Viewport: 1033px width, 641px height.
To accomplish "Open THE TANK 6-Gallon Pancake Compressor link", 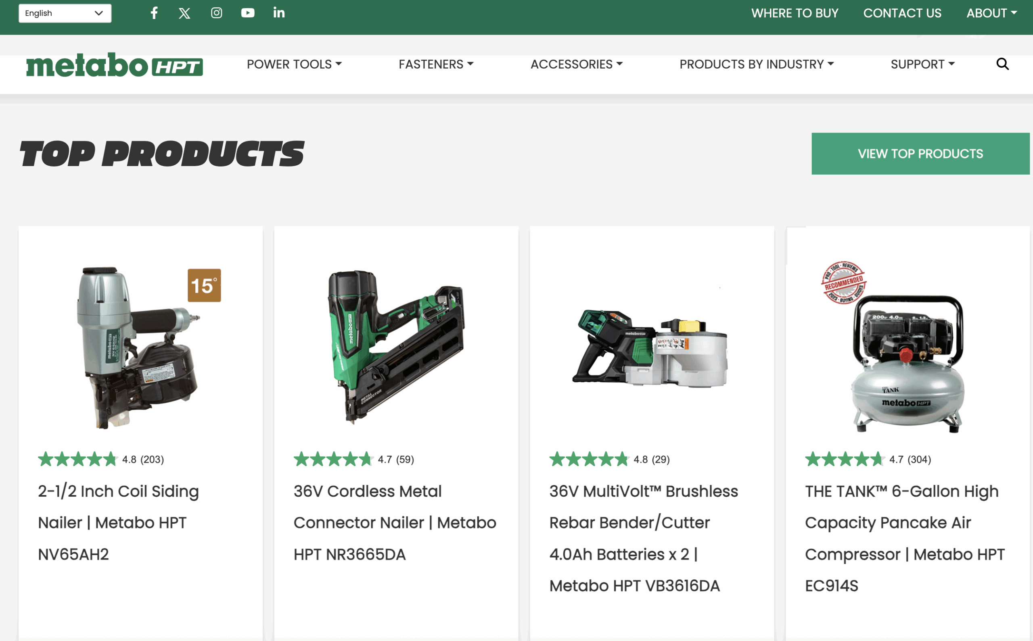I will [904, 539].
